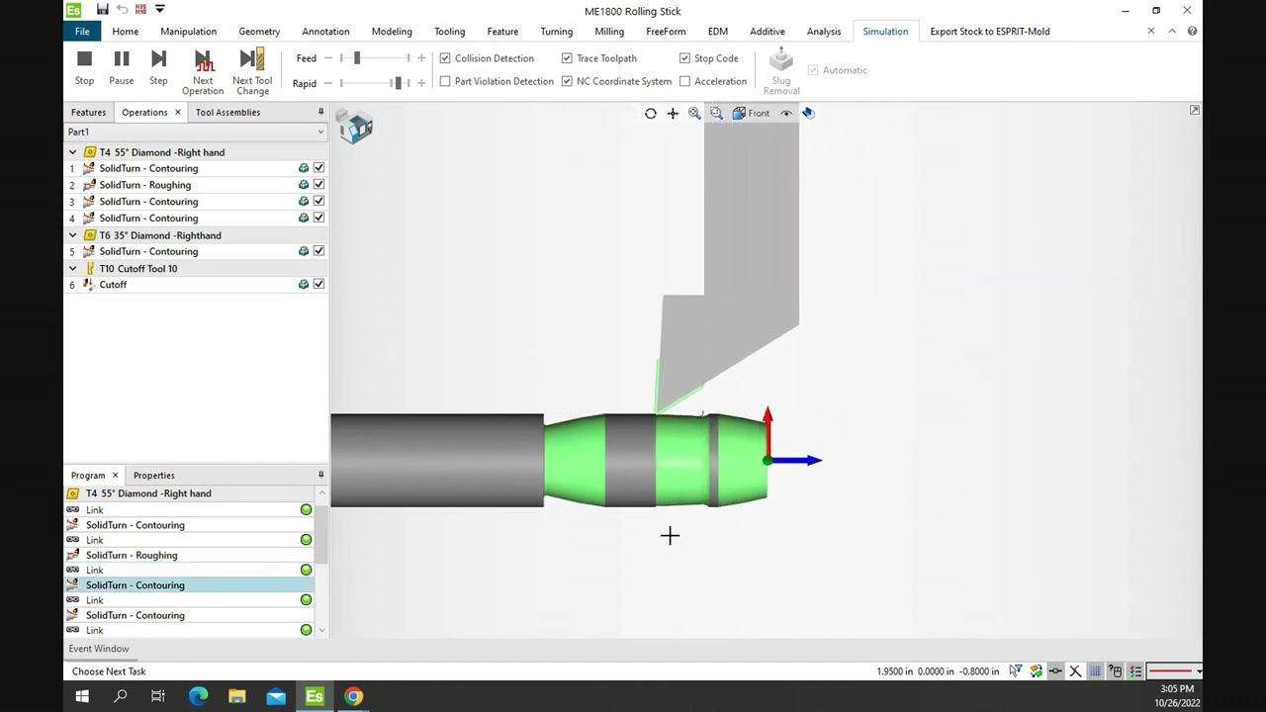
Task: Uncheck operation 5 SolidTurn - Contouring checkbox
Action: tap(318, 251)
